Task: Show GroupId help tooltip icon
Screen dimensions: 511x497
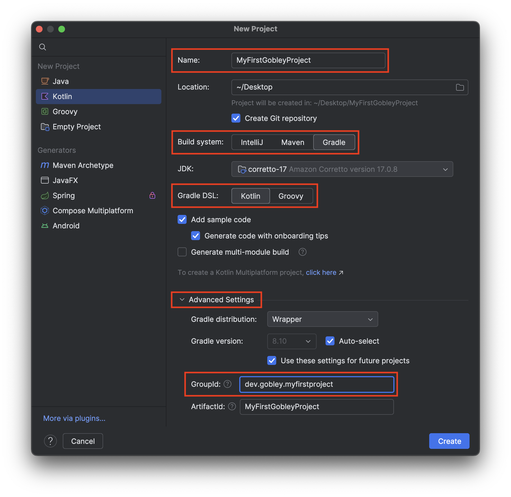Action: (x=227, y=384)
